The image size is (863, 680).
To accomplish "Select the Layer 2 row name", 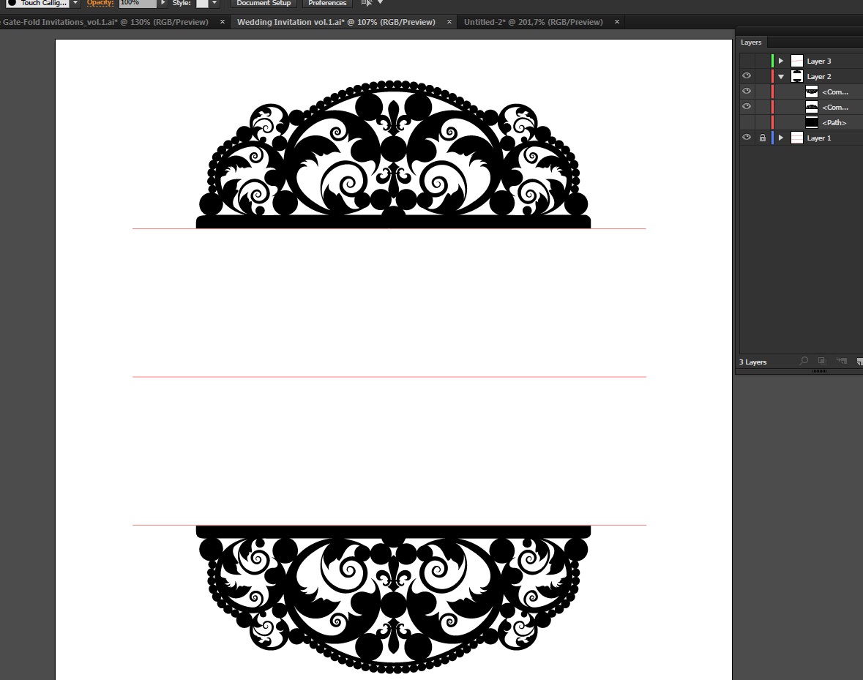I will [x=819, y=76].
